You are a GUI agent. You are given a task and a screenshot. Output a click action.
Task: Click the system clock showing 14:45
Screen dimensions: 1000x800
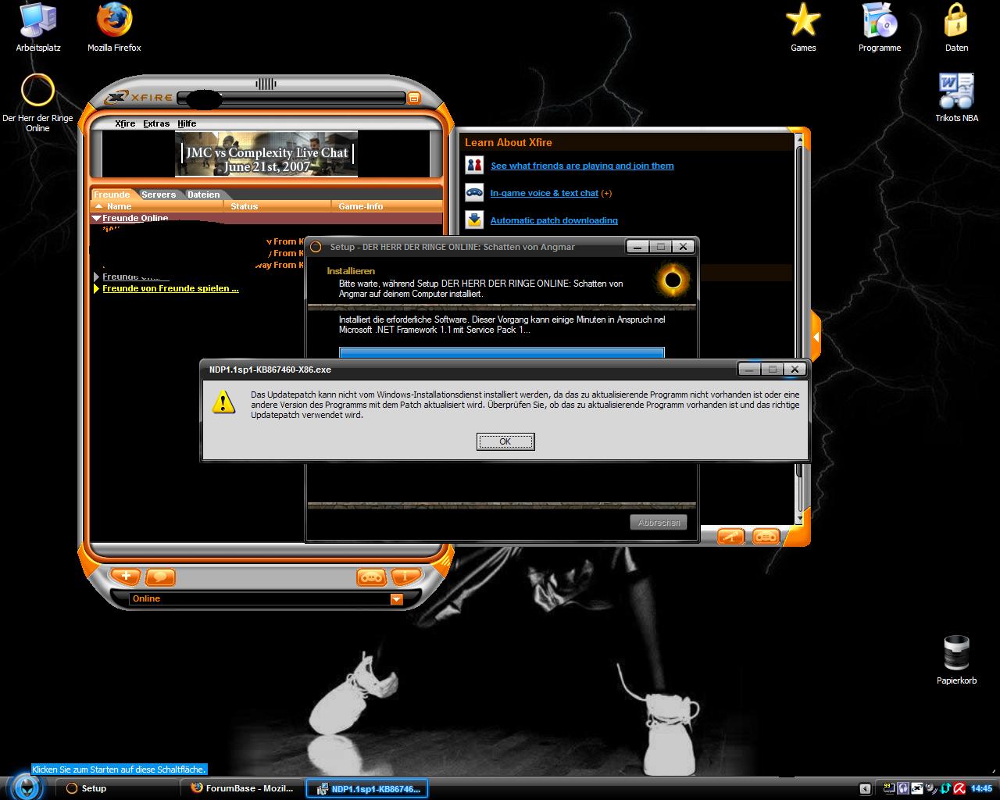(981, 788)
